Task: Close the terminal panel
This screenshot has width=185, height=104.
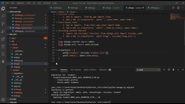Action: tap(183, 70)
